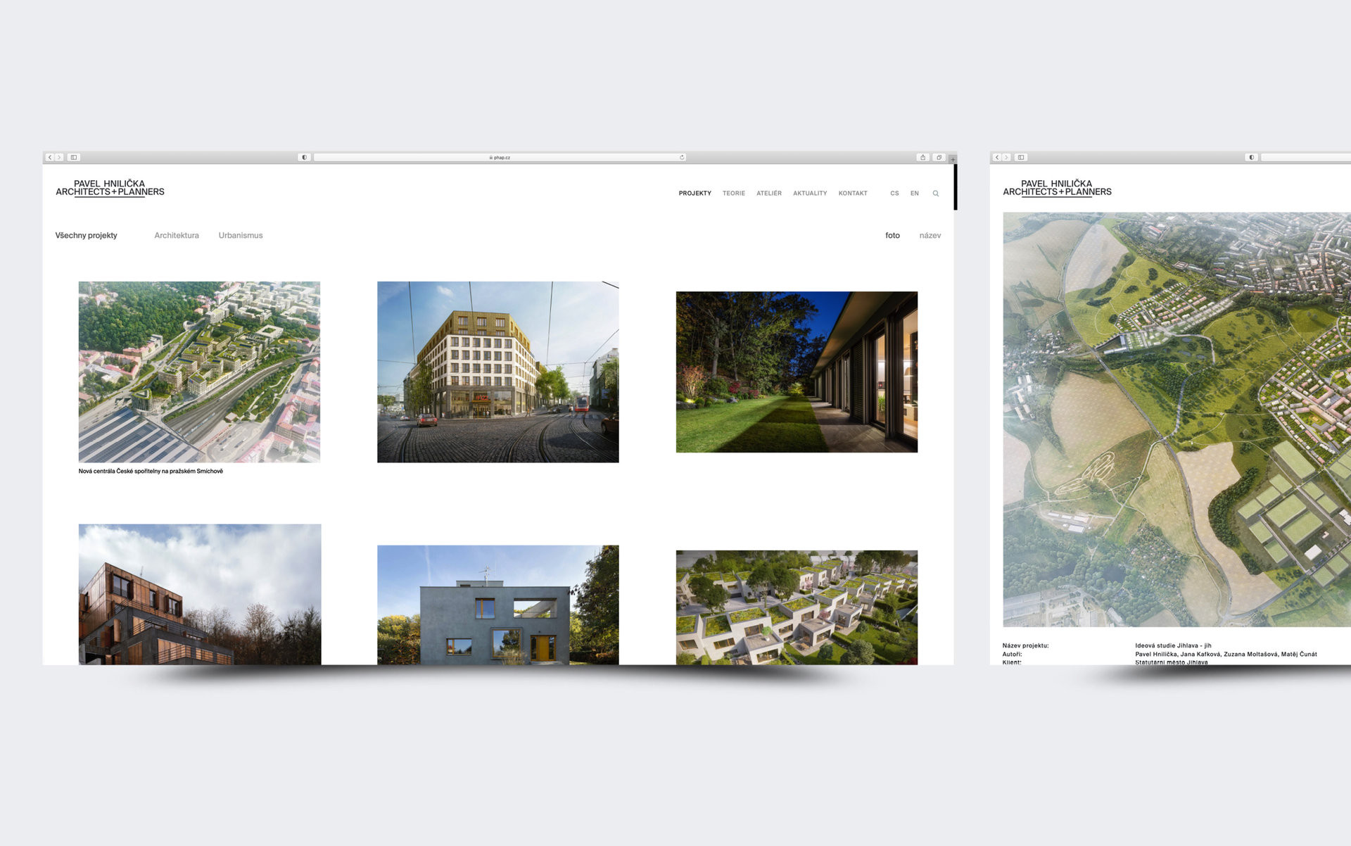
Task: Click the browser forward arrow button
Action: click(59, 158)
